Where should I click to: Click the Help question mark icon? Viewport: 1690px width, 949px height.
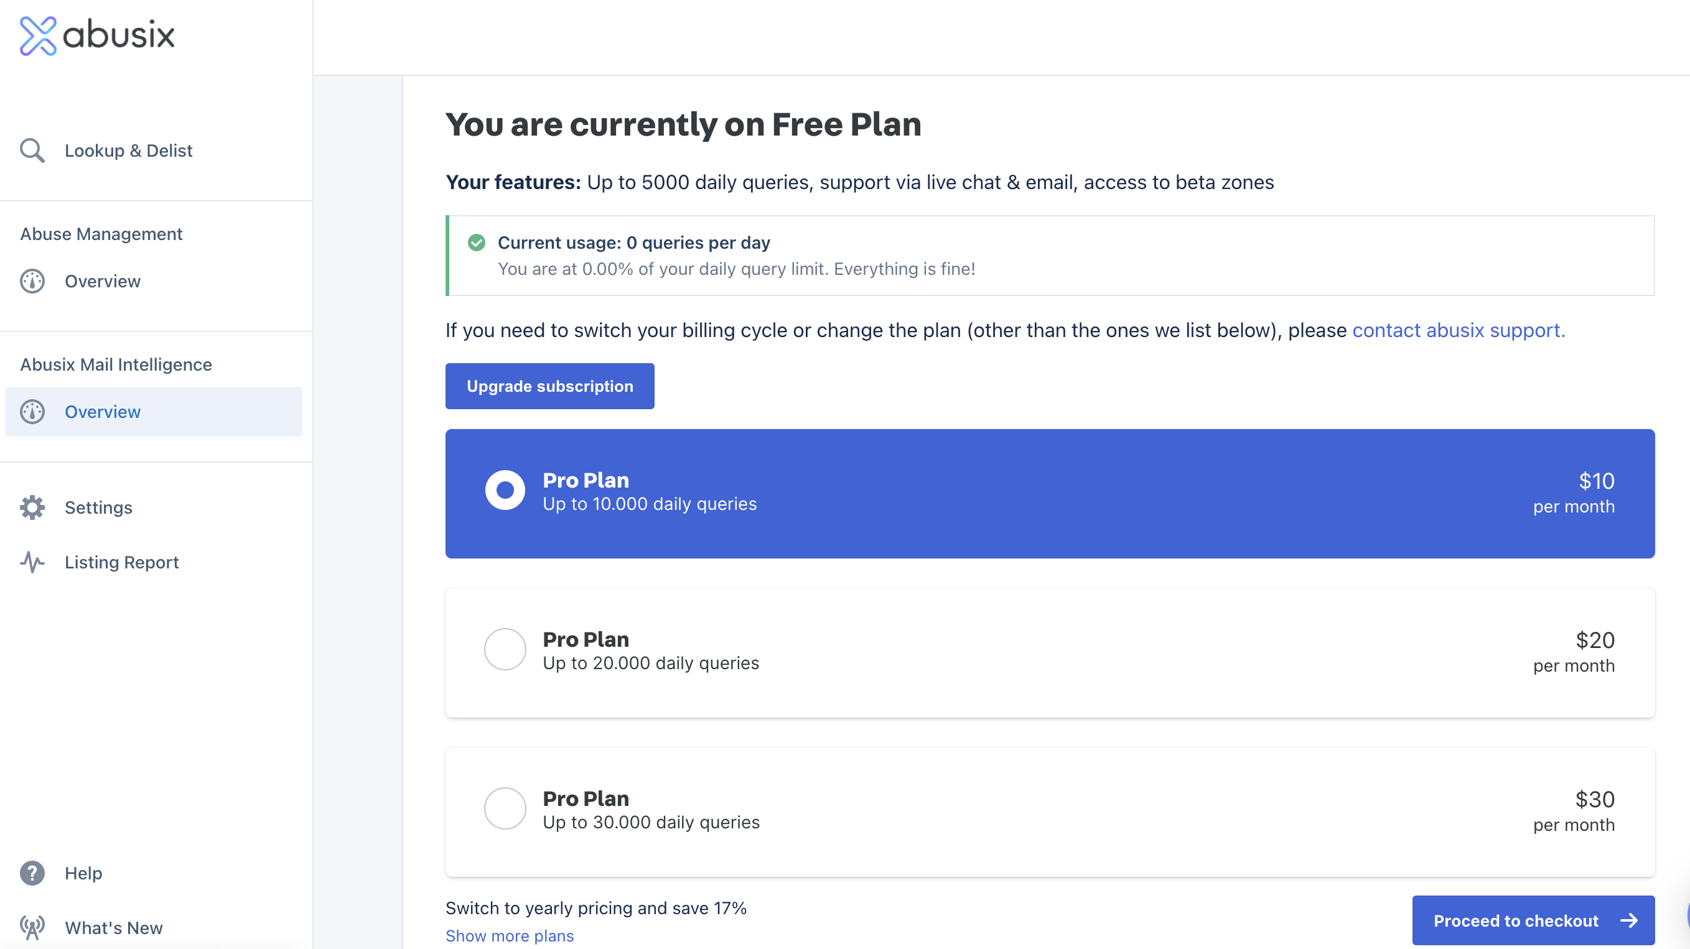[x=32, y=873]
